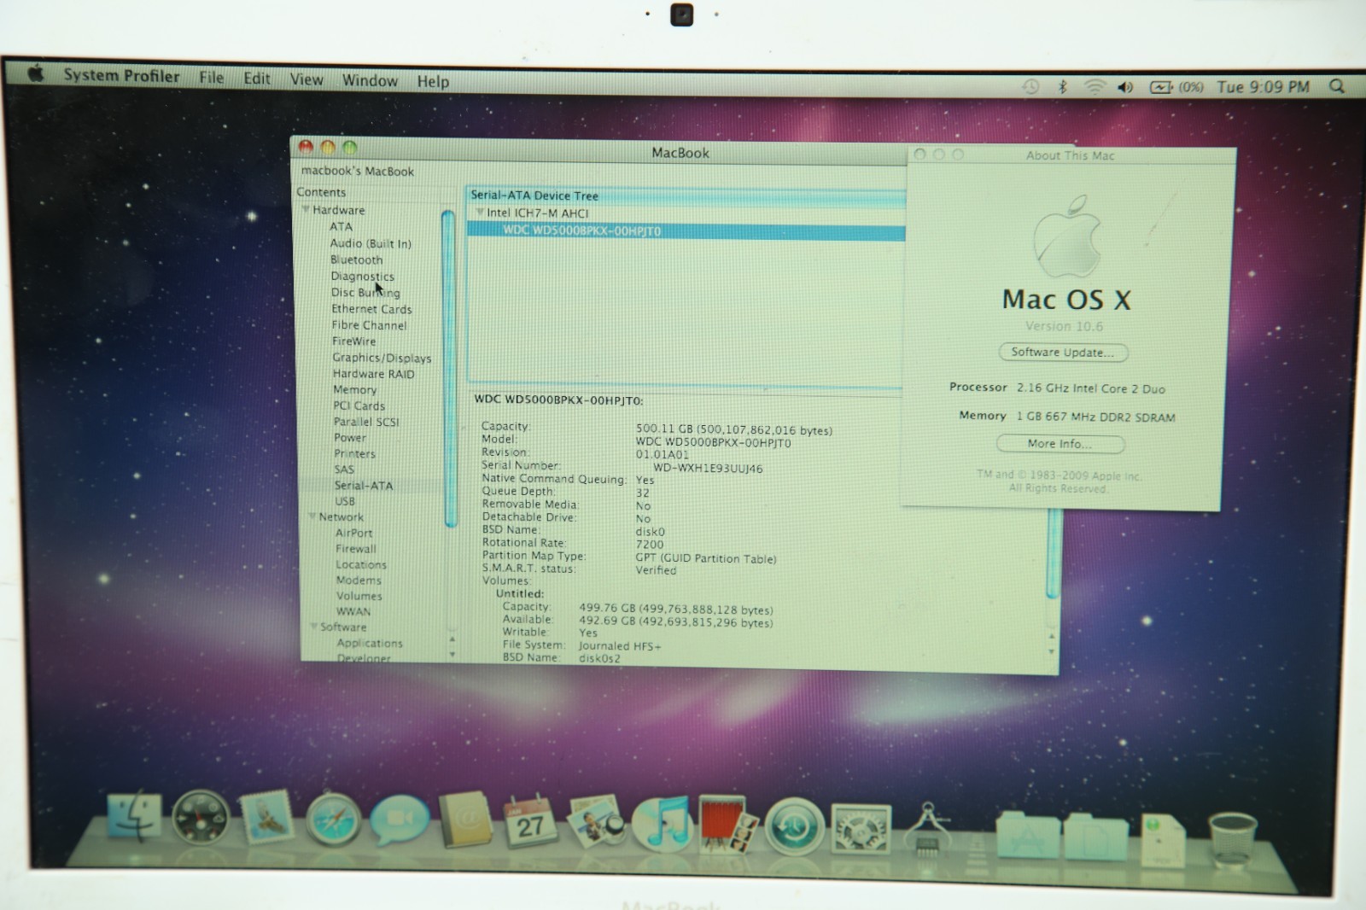Collapse the Intel ICH7-M AHCI tree node
The image size is (1366, 910).
pyautogui.click(x=480, y=213)
